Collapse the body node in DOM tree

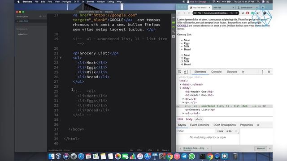coord(180,88)
